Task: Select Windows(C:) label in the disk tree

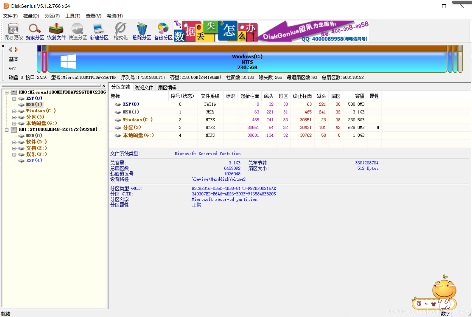Action: point(41,111)
